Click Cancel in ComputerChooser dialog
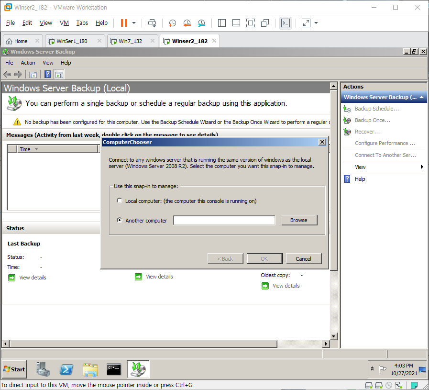Screen dimensions: 429x390 click(x=303, y=258)
